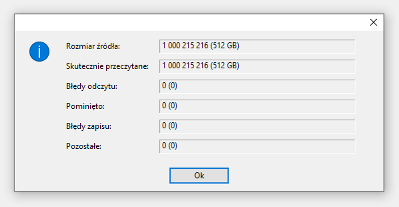Click the "Pominięto:" label
399x207 pixels.
pyautogui.click(x=85, y=106)
